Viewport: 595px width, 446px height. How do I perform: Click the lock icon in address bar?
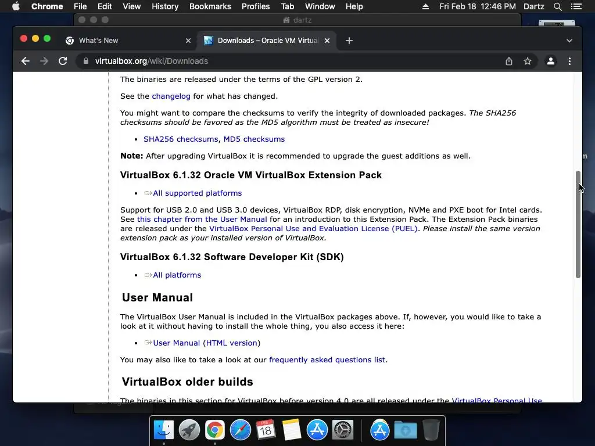(86, 61)
